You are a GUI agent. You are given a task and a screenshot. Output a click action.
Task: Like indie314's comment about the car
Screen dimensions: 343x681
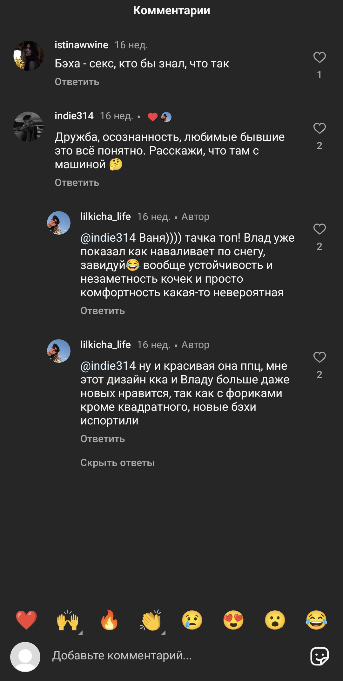(x=319, y=128)
